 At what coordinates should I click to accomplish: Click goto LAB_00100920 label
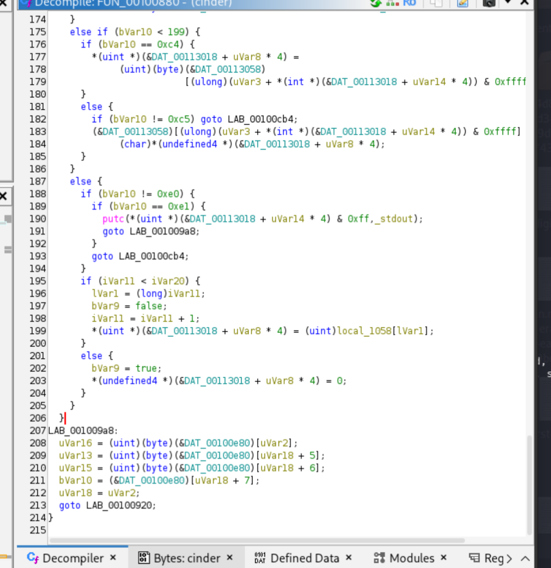tap(121, 506)
